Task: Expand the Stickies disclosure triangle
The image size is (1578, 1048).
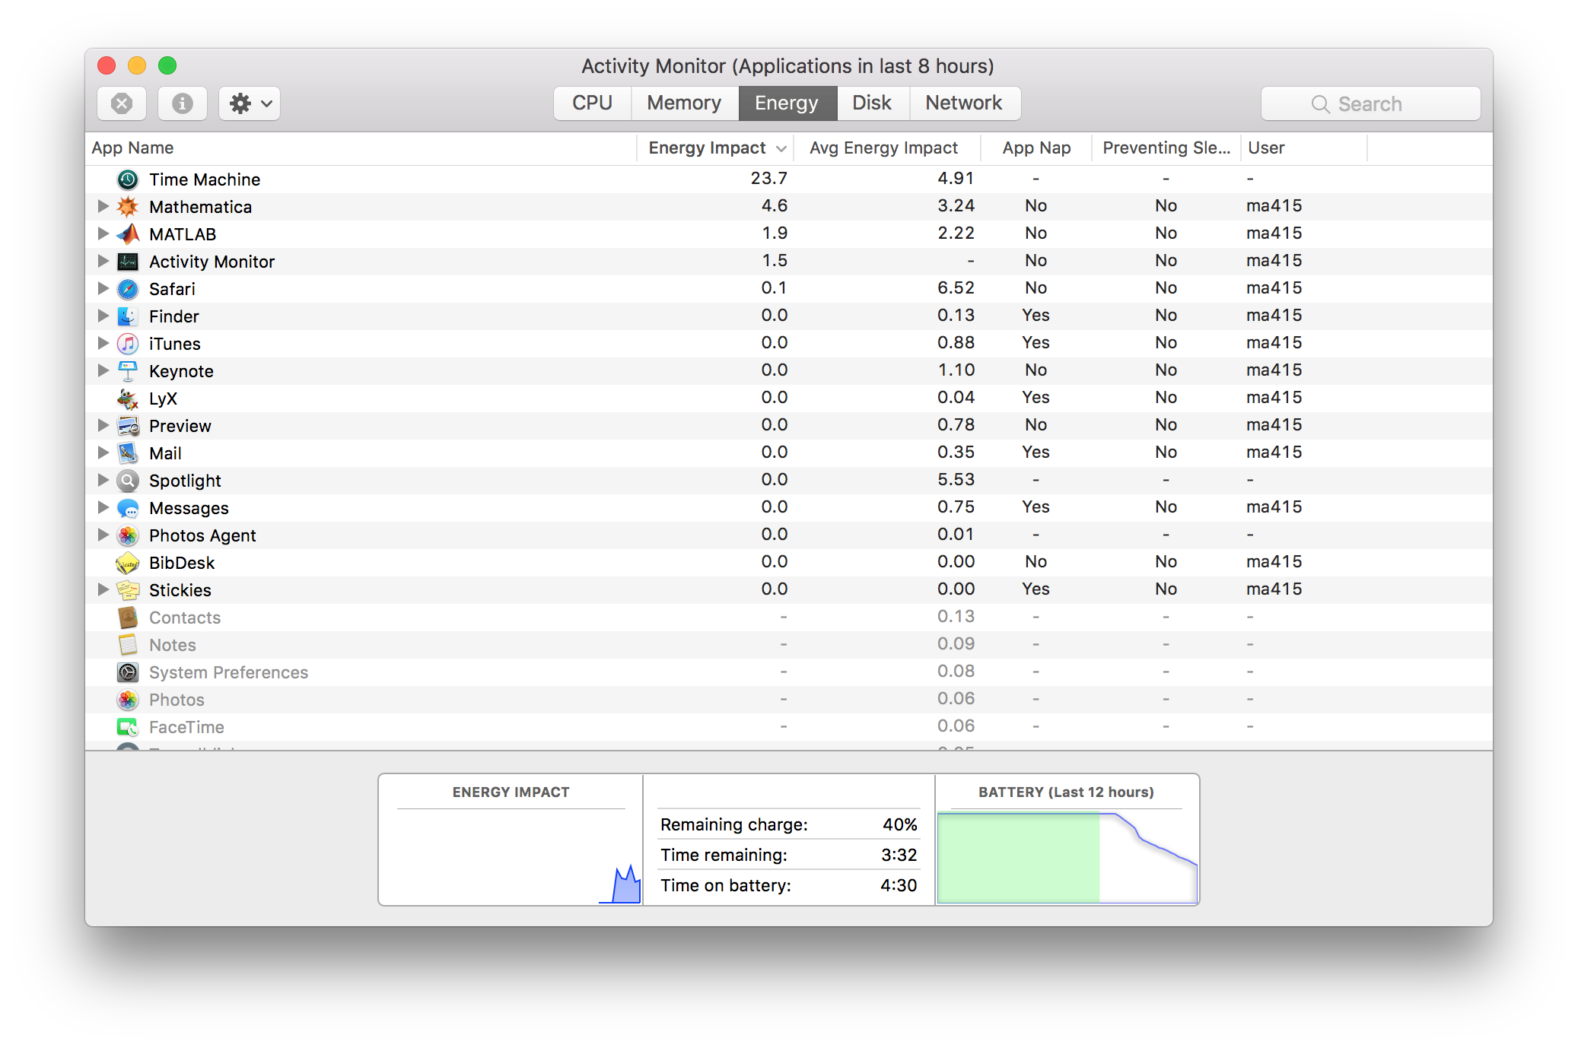Action: (103, 589)
